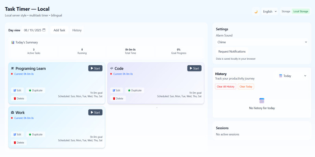Click Request Notifications button
The height and width of the screenshot is (157, 315).
click(x=232, y=51)
